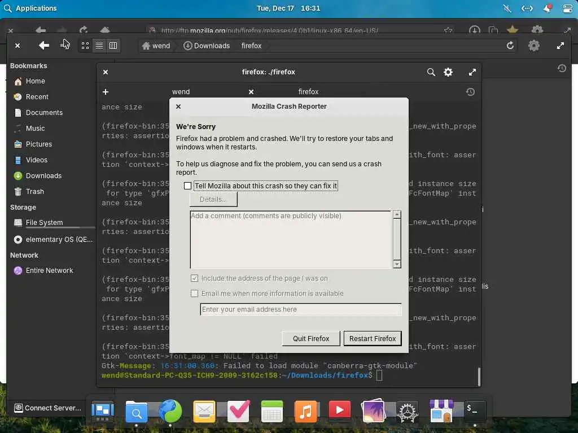This screenshot has height=433, width=578.
Task: Open Files app from dock
Action: 137,411
